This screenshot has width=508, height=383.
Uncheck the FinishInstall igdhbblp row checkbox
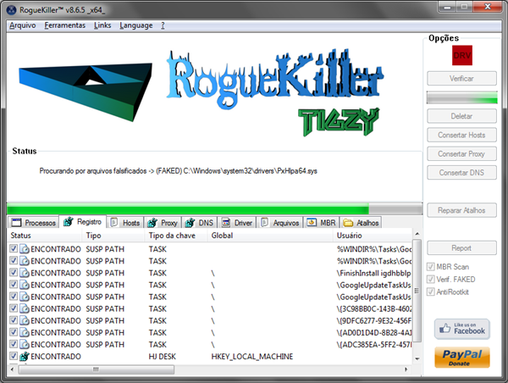click(x=14, y=272)
